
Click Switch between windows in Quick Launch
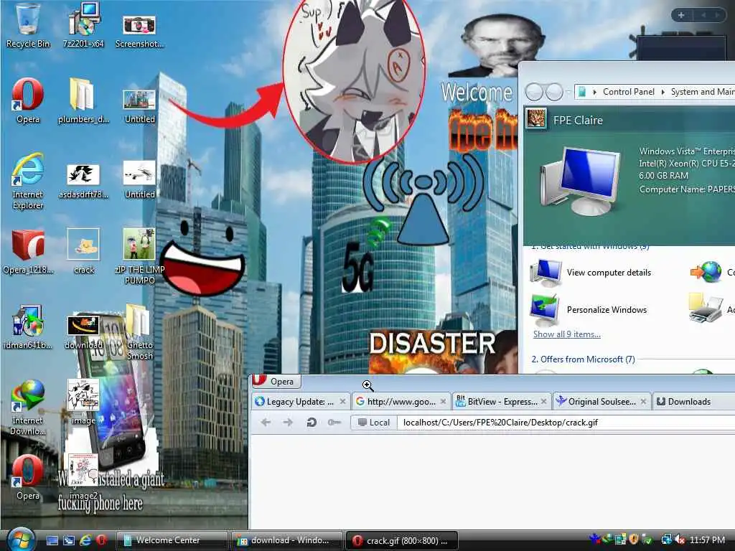69,540
